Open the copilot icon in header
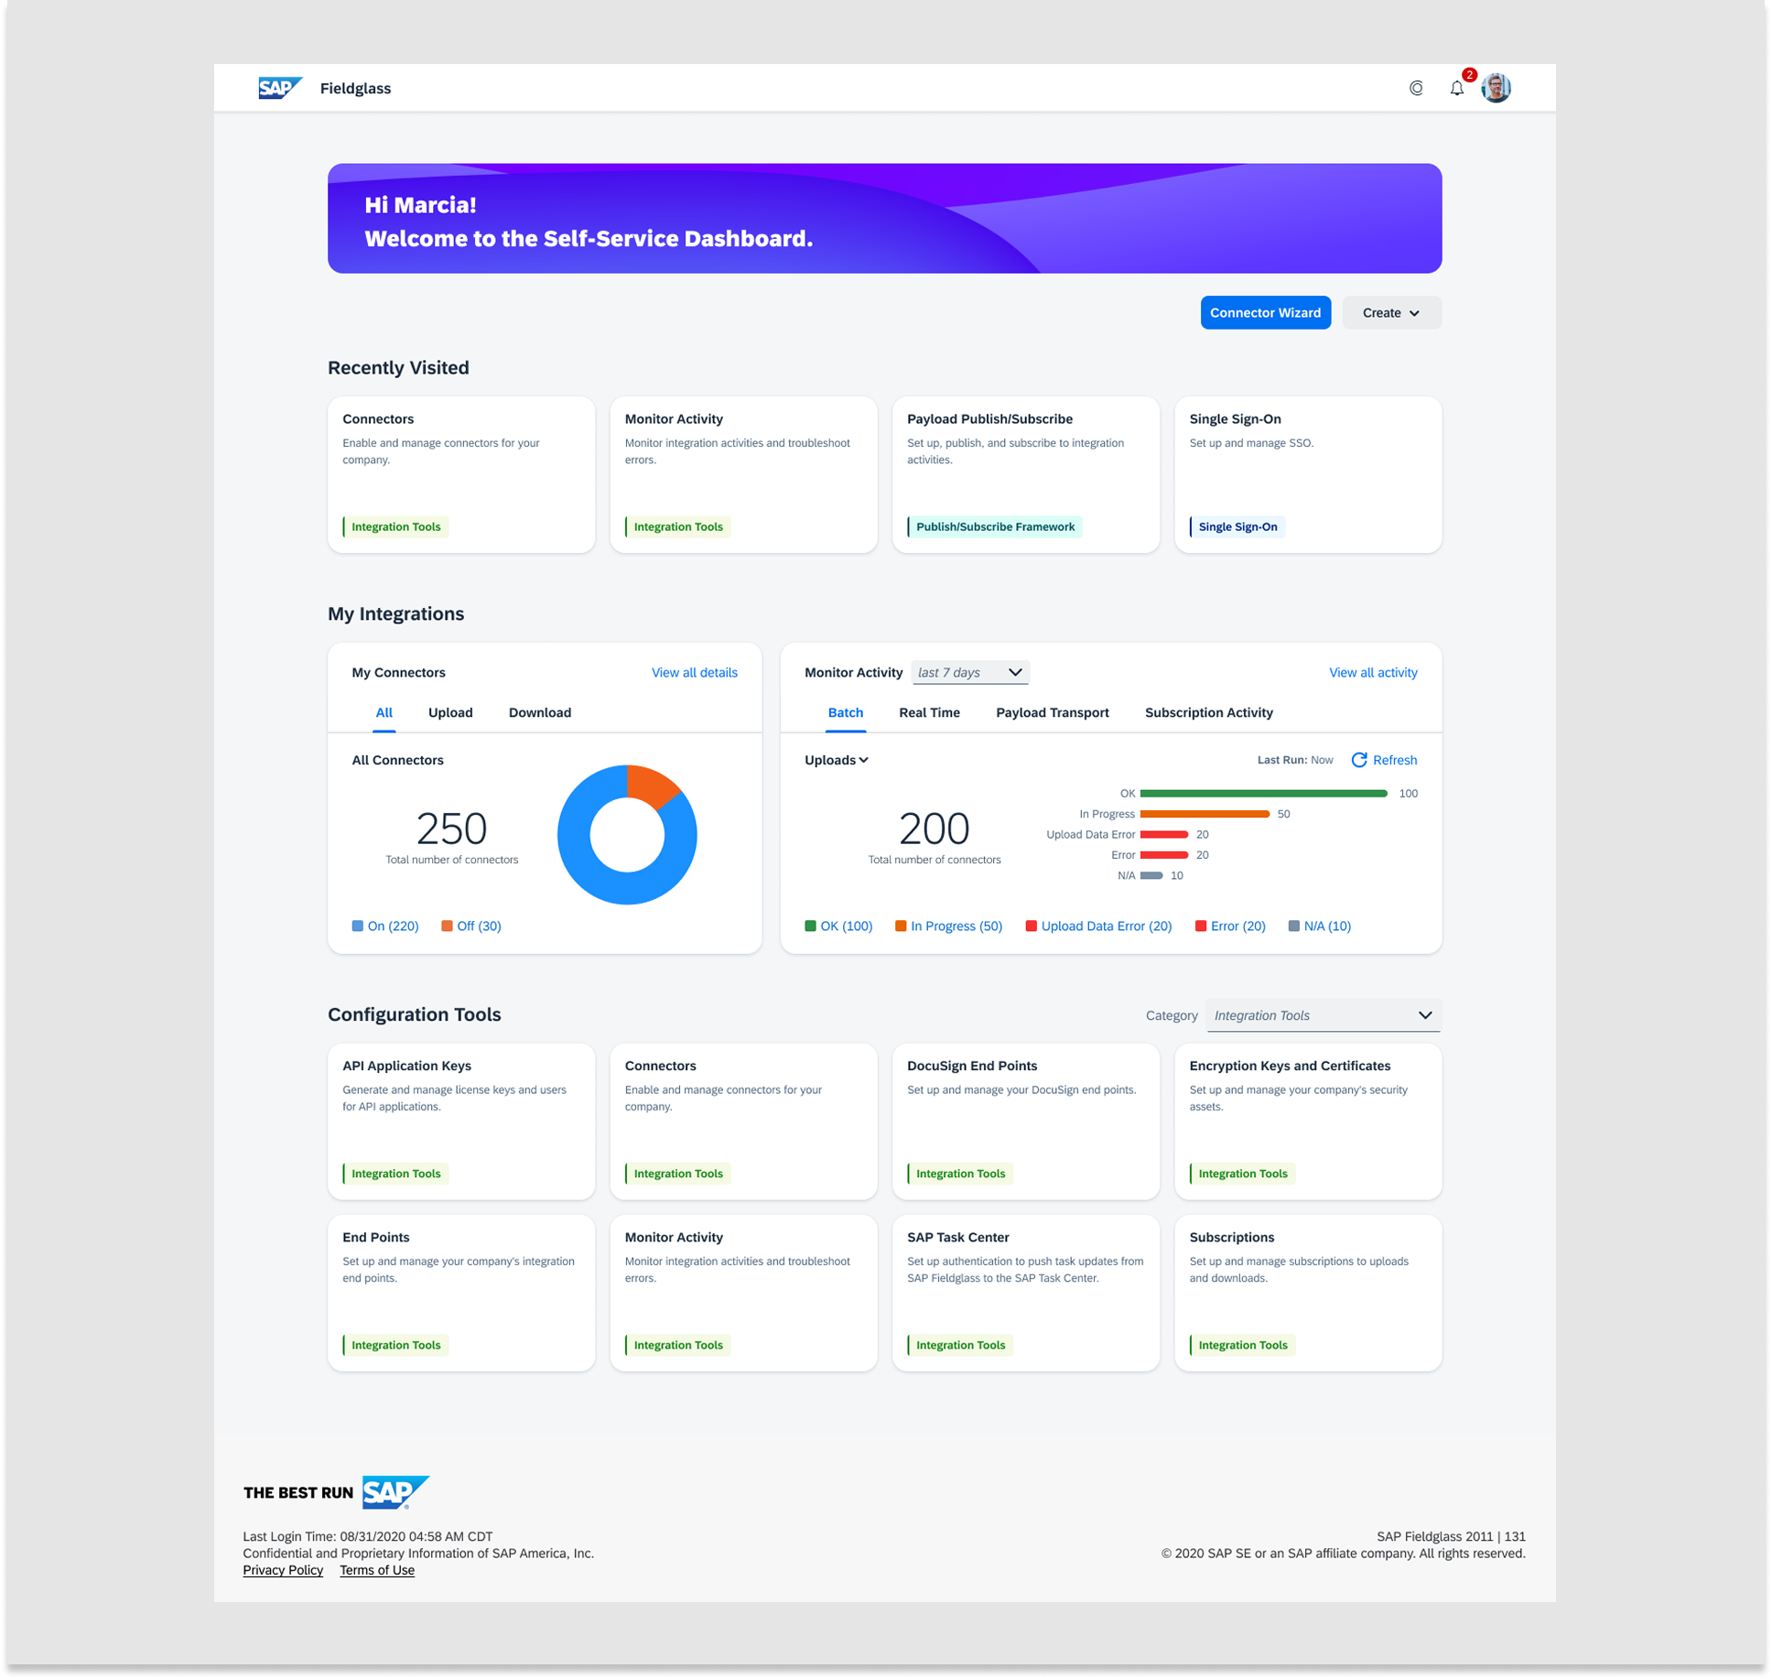The image size is (1772, 1679). pos(1416,88)
